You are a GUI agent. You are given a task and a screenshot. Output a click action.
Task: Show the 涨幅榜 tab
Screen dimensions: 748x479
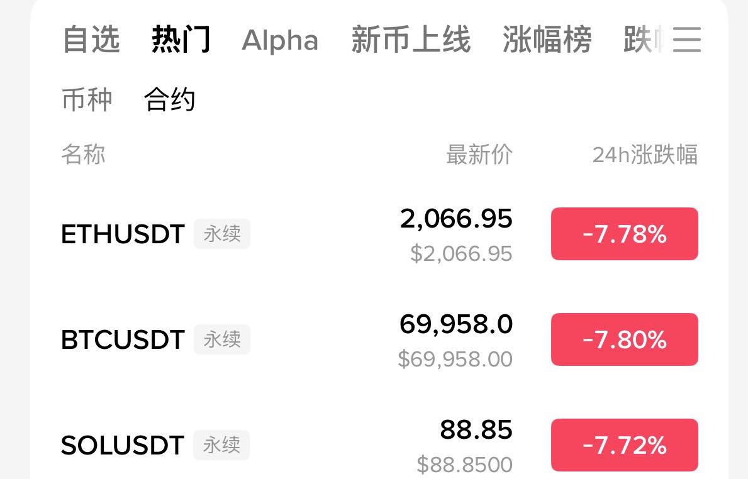tap(547, 40)
